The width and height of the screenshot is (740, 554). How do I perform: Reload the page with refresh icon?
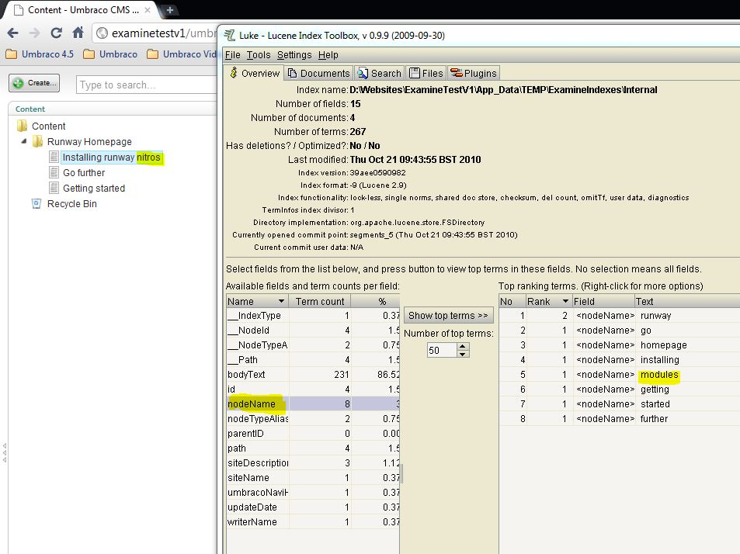(x=56, y=33)
